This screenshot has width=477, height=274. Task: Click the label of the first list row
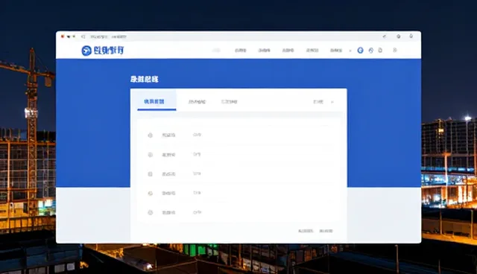click(x=168, y=136)
